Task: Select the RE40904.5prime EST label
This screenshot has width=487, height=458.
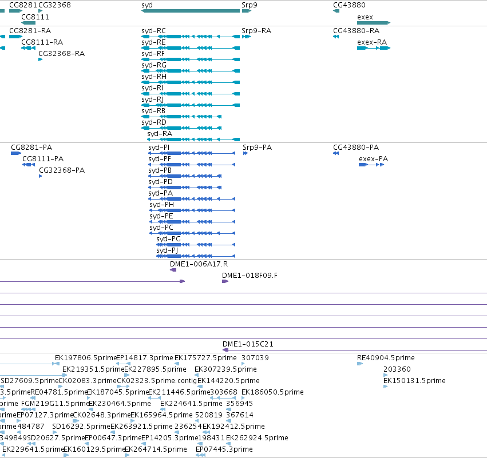Action: 386,358
